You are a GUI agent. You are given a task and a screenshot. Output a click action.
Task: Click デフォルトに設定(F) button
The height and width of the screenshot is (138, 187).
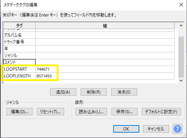pyautogui.click(x=161, y=112)
